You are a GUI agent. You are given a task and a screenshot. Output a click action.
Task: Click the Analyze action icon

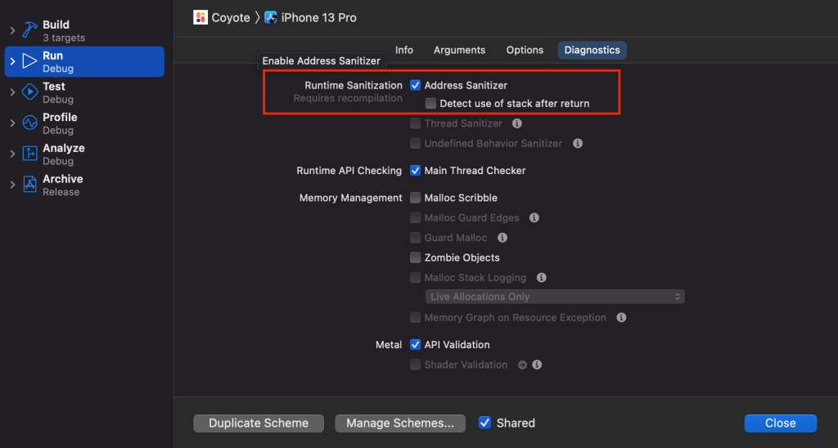[29, 154]
